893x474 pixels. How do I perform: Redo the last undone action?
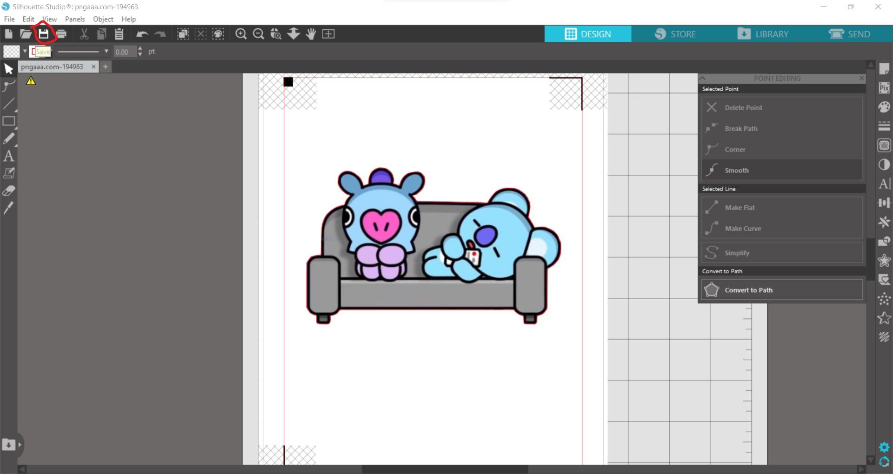click(x=160, y=34)
